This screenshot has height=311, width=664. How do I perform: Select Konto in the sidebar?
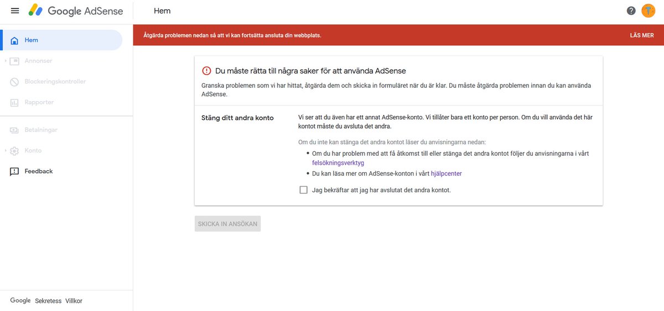click(x=61, y=151)
